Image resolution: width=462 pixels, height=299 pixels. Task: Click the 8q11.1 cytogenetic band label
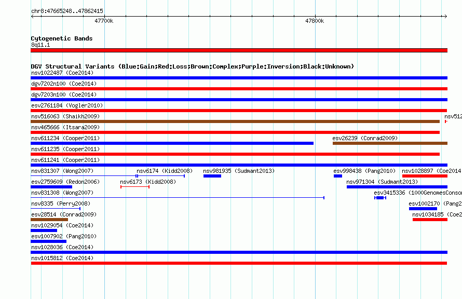pyautogui.click(x=40, y=45)
